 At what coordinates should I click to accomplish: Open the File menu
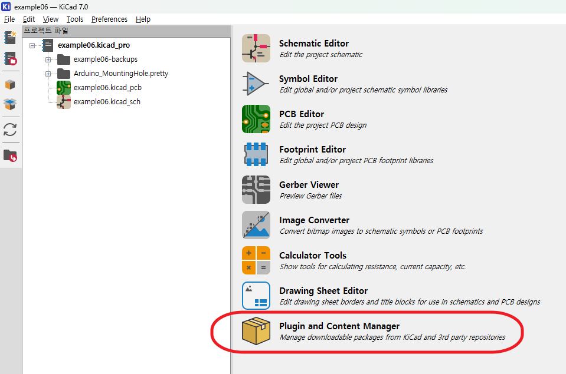coord(9,19)
